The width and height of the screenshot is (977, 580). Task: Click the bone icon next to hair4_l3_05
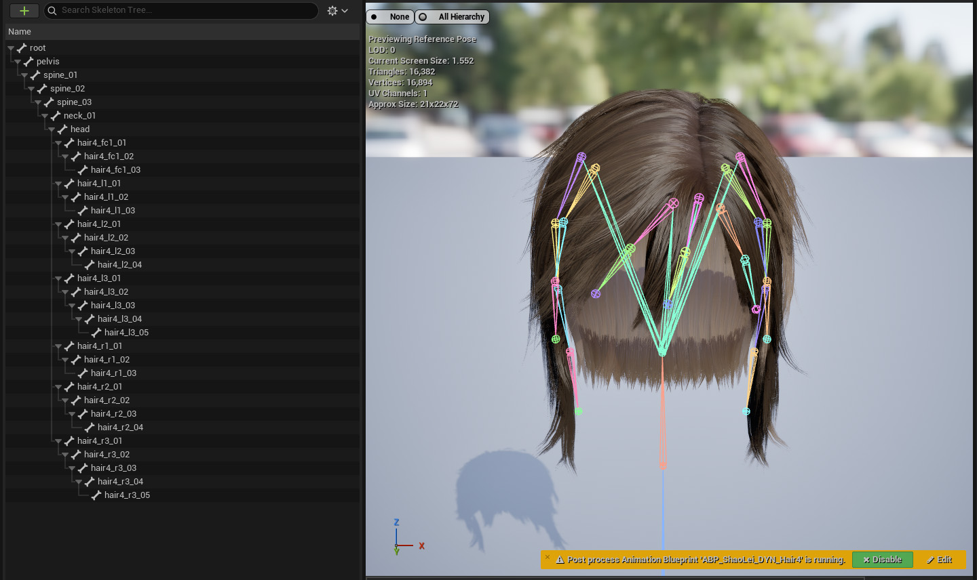pos(96,333)
